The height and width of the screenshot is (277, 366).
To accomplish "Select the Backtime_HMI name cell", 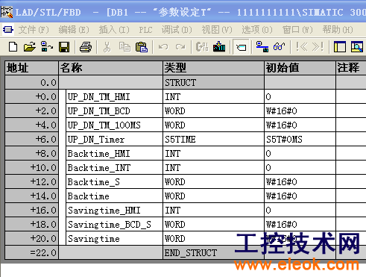I will tap(114, 153).
